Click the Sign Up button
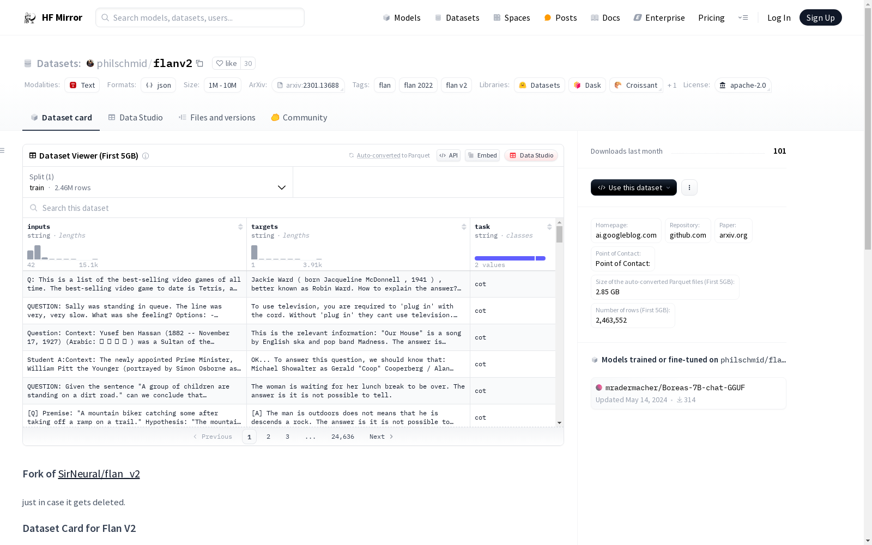Screen dimensions: 872x545 pyautogui.click(x=820, y=17)
